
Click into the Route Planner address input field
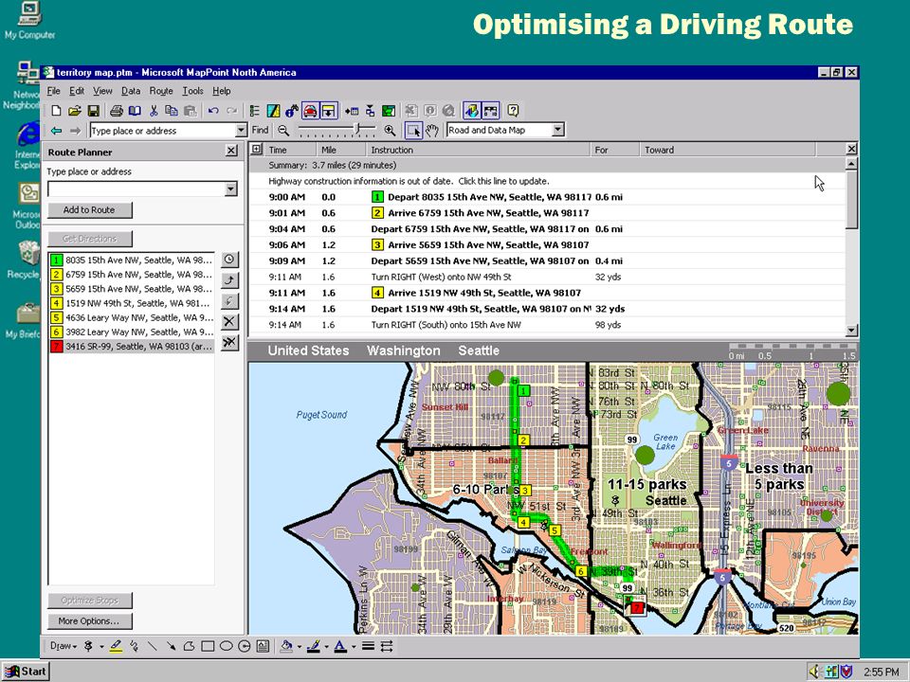[136, 189]
